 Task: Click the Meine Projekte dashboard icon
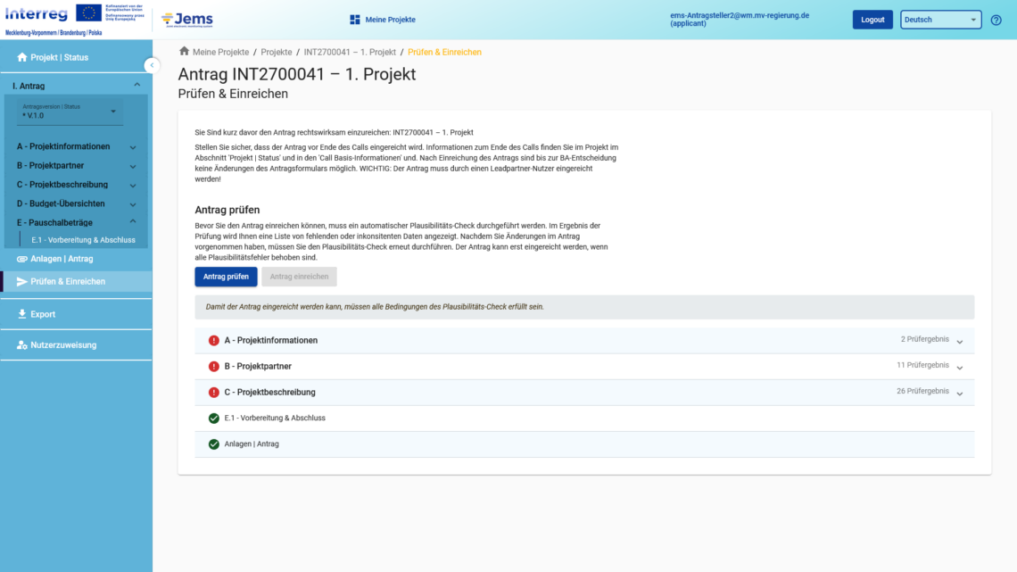pyautogui.click(x=354, y=20)
